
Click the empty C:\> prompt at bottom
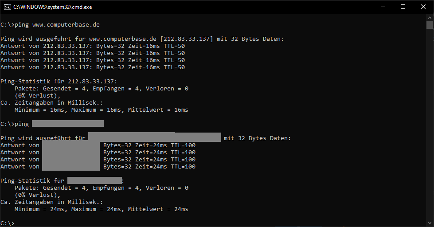[x=8, y=223]
